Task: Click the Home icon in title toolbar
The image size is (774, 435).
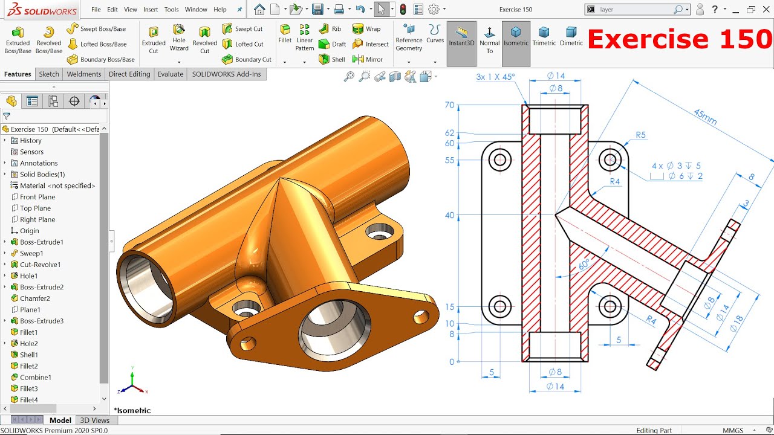Action: pos(259,9)
